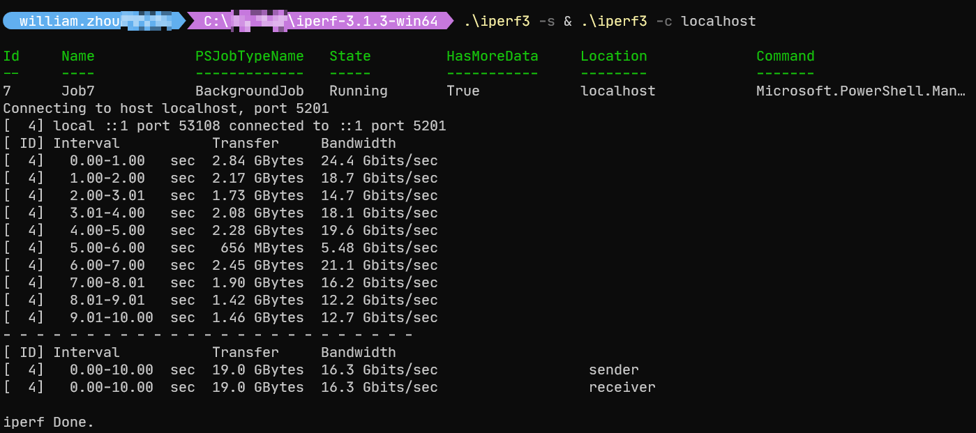Screen dimensions: 976x433
Task: Click the Location column header
Action: [x=613, y=56]
